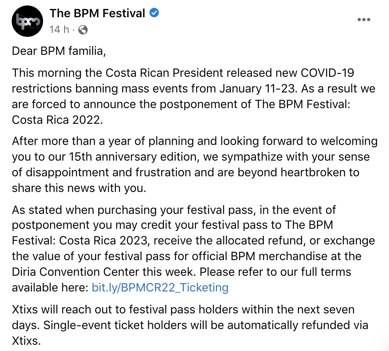Open the three-dot post options menu
This screenshot has height=351, width=389.
pos(364,20)
